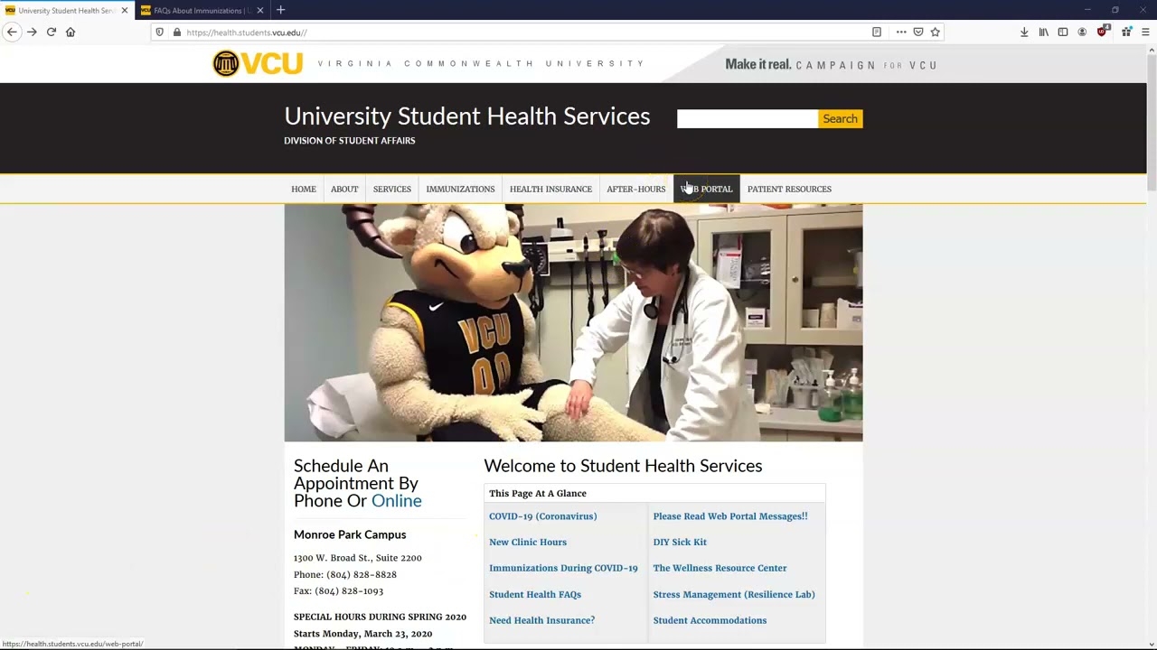1157x650 pixels.
Task: Open the Immunizations navigation menu item
Action: click(x=460, y=189)
